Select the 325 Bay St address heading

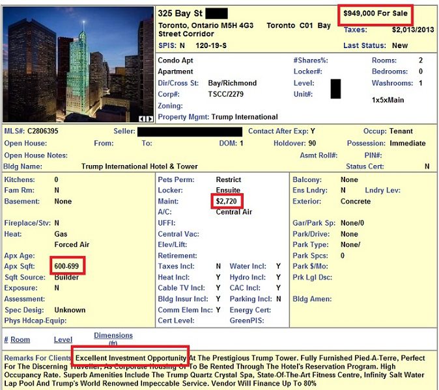(180, 13)
